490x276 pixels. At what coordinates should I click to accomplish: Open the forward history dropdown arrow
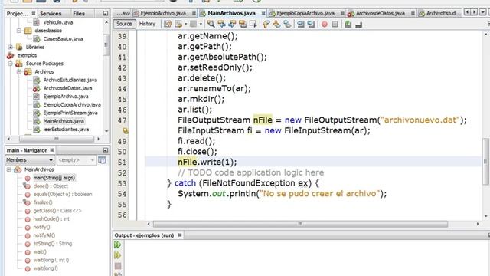pyautogui.click(x=185, y=24)
